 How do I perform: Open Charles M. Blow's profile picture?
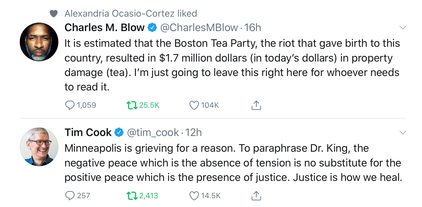(x=39, y=42)
